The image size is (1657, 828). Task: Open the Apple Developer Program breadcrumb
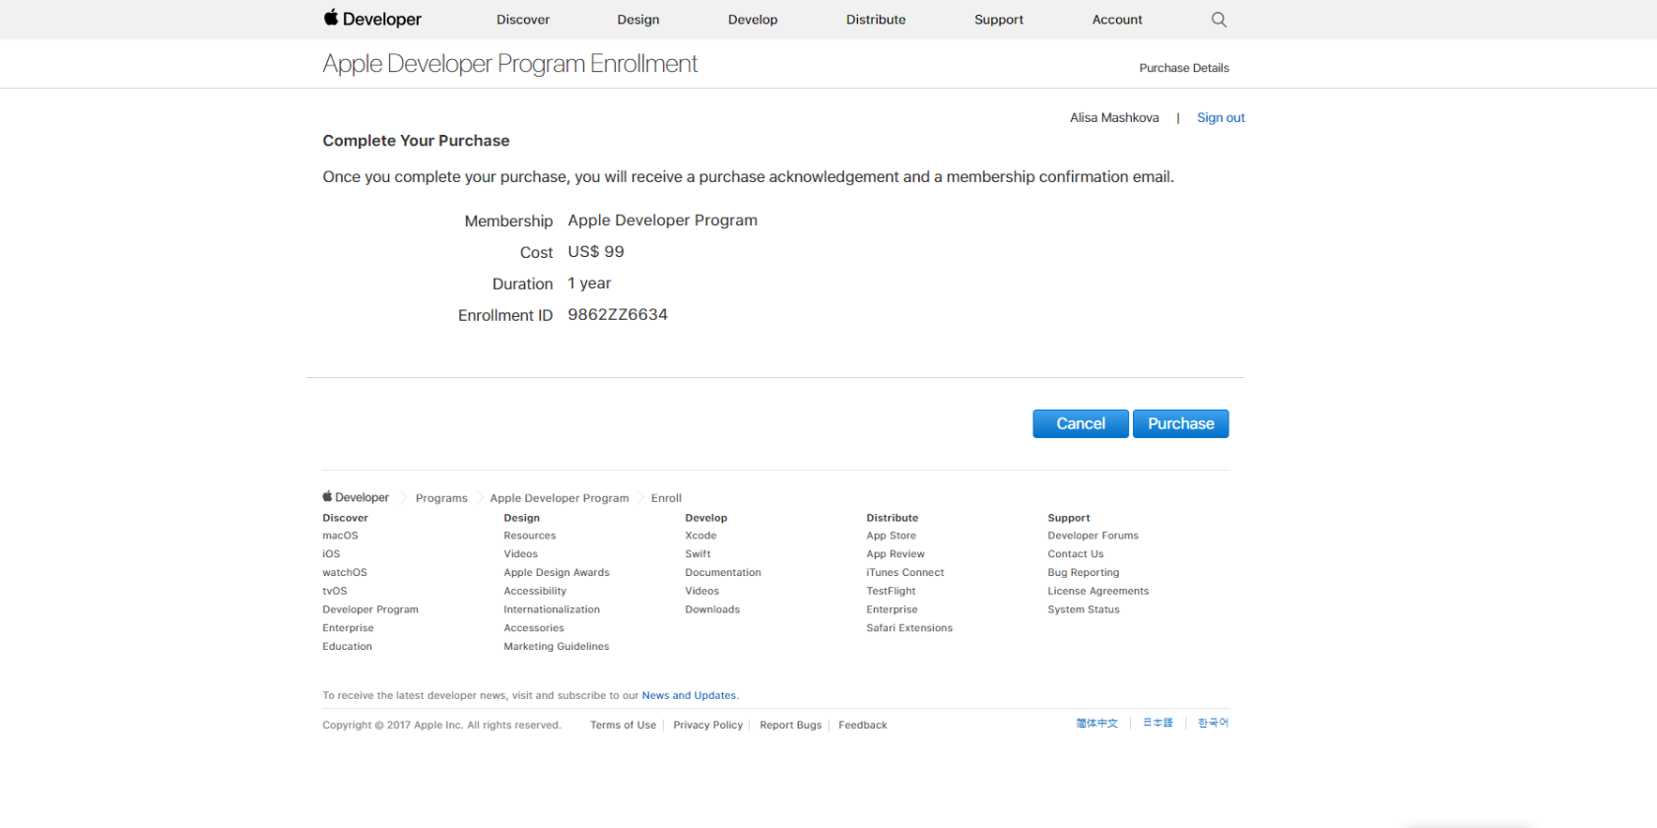coord(560,498)
